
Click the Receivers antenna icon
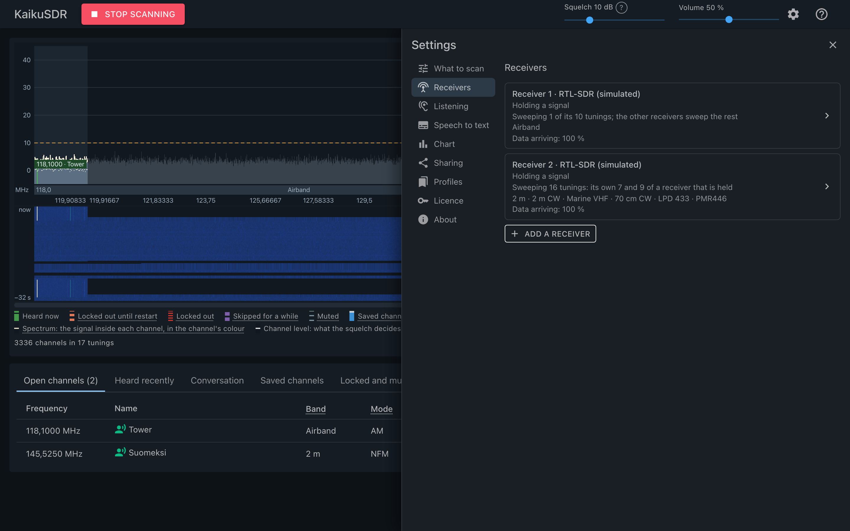click(x=423, y=87)
